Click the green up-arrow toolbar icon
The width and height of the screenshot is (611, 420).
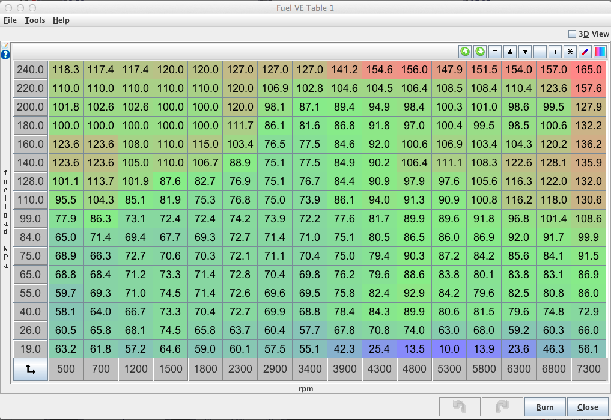(x=465, y=52)
